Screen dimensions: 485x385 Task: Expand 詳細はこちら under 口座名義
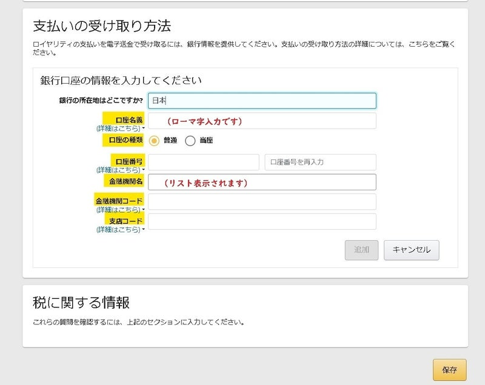click(x=120, y=129)
